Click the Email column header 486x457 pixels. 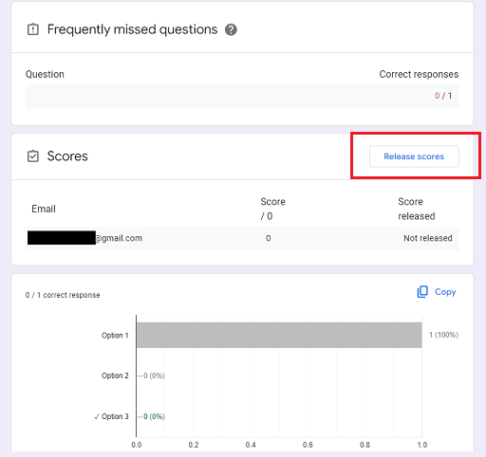tap(44, 209)
